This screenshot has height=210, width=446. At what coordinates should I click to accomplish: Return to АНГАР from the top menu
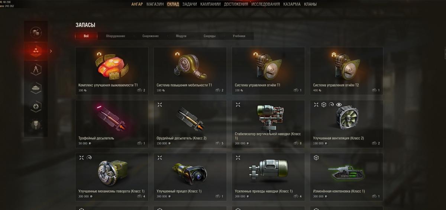[137, 4]
